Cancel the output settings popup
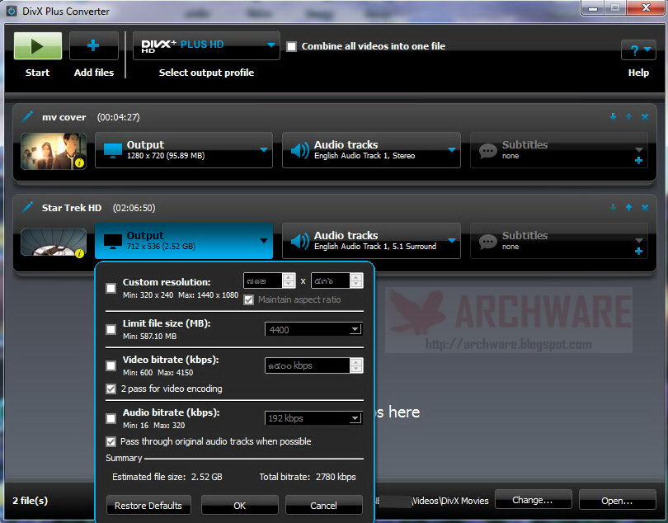The width and height of the screenshot is (668, 523). point(324,505)
